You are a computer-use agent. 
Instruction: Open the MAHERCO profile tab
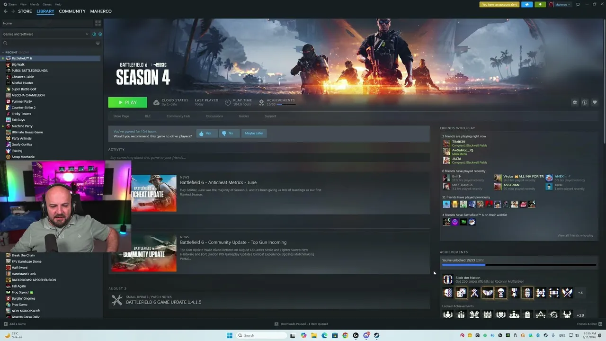[x=101, y=11]
